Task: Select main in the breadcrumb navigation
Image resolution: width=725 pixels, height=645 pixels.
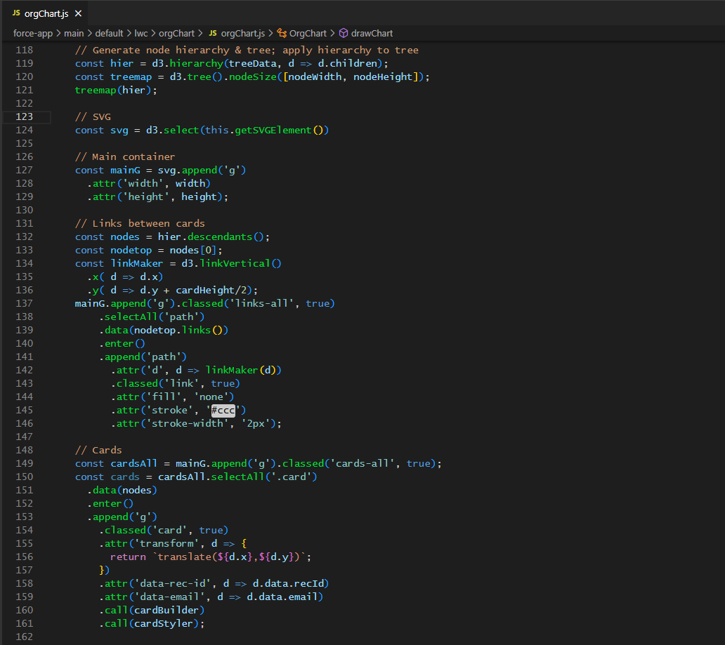Action: [x=73, y=33]
